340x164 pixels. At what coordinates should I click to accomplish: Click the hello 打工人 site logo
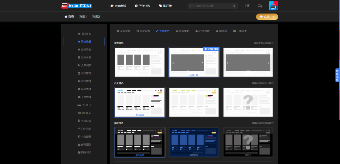coord(76,6)
